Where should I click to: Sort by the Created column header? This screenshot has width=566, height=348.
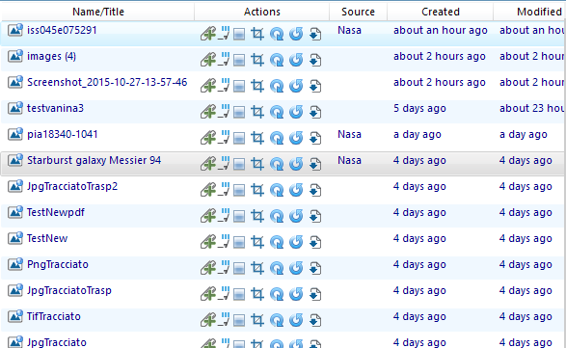[441, 12]
